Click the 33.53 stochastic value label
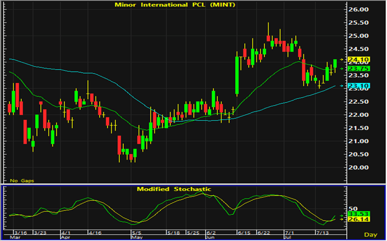 coord(359,214)
